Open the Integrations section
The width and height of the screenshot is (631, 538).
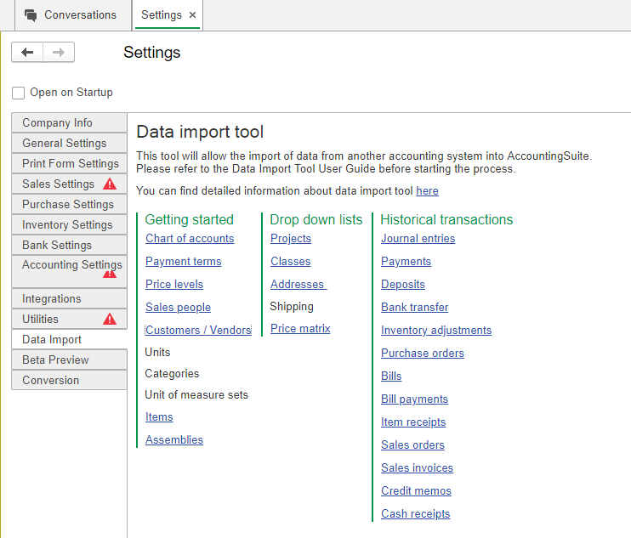point(69,299)
